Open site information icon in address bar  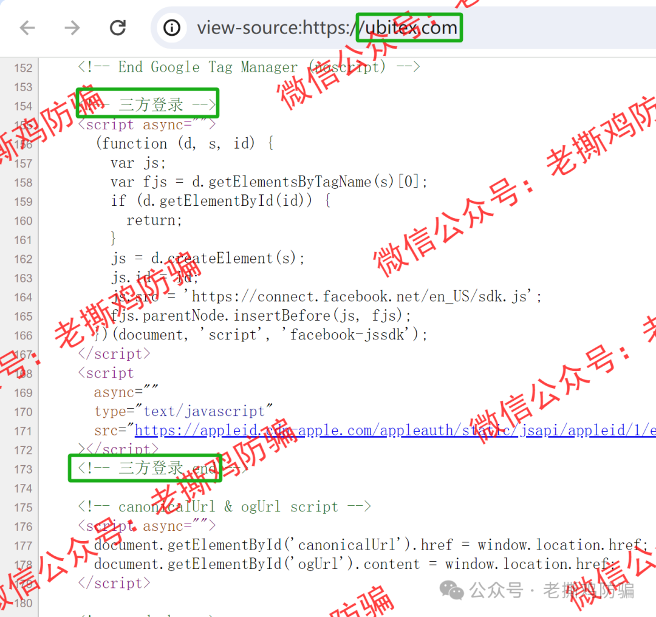[x=171, y=28]
